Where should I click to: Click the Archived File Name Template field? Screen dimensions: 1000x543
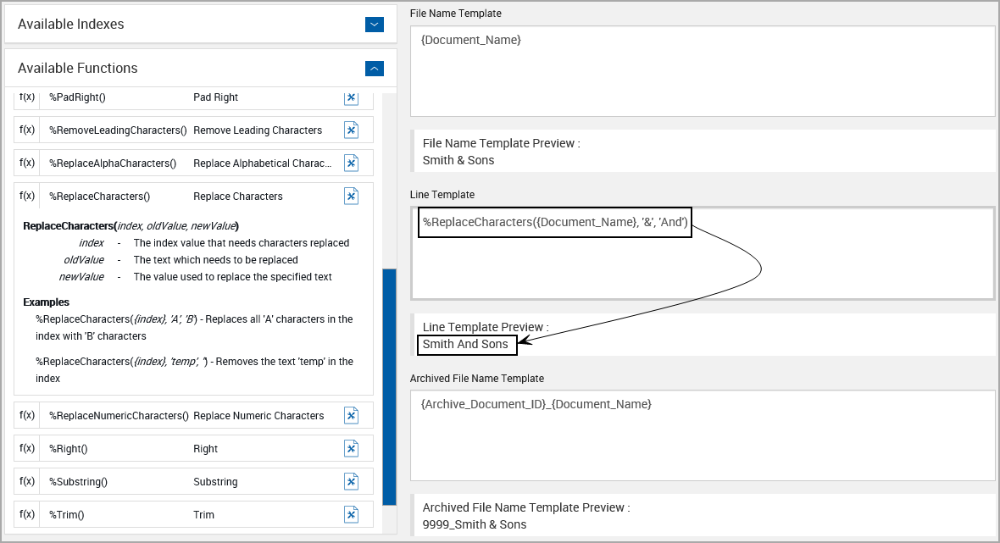[x=702, y=435]
